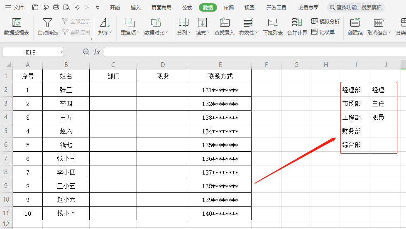Click 重新应用 button

coord(76,32)
